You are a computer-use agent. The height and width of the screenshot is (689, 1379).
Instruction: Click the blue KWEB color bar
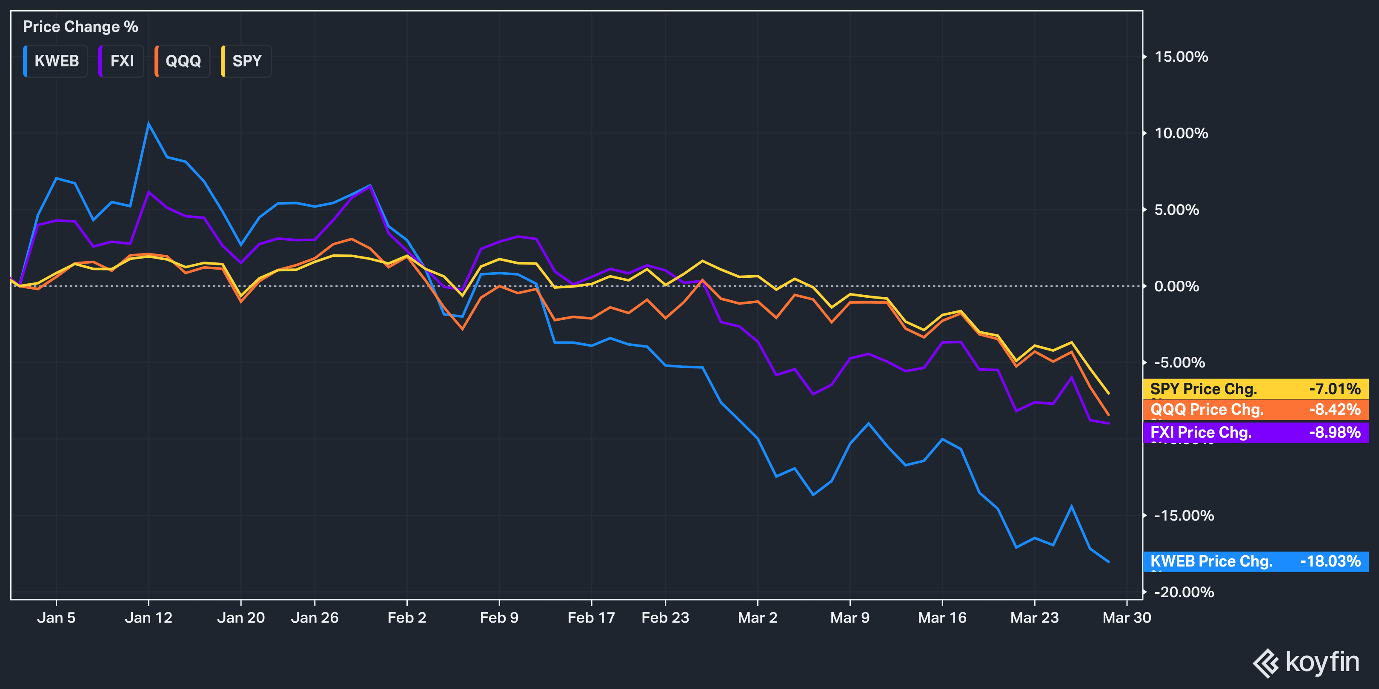pos(25,61)
